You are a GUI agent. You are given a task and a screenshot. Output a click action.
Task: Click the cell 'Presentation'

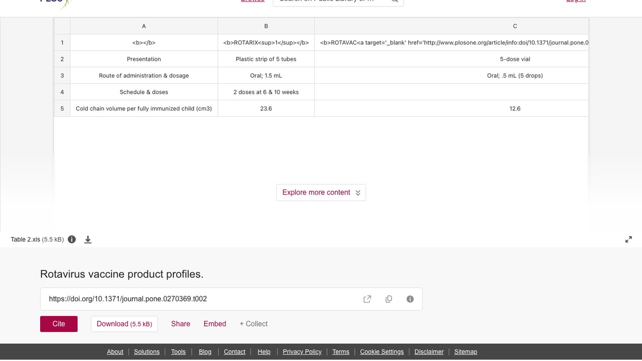coord(144,59)
